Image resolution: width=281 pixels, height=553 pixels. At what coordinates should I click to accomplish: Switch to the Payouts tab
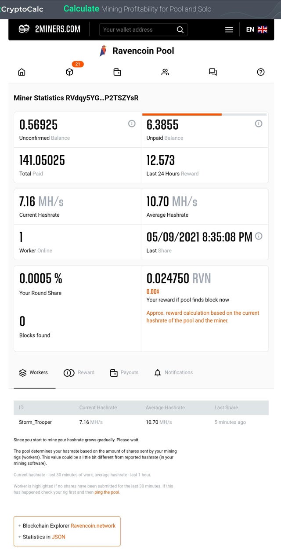124,373
